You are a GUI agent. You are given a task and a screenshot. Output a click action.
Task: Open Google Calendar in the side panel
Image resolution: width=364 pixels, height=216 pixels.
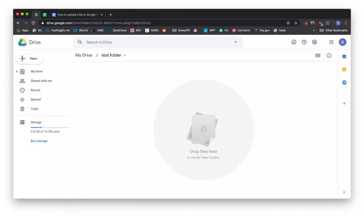click(344, 56)
